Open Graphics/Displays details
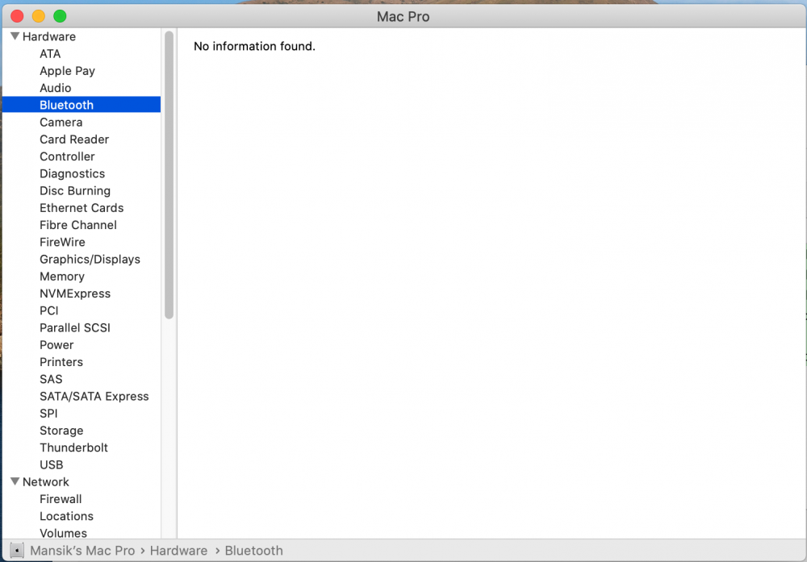 (x=90, y=259)
